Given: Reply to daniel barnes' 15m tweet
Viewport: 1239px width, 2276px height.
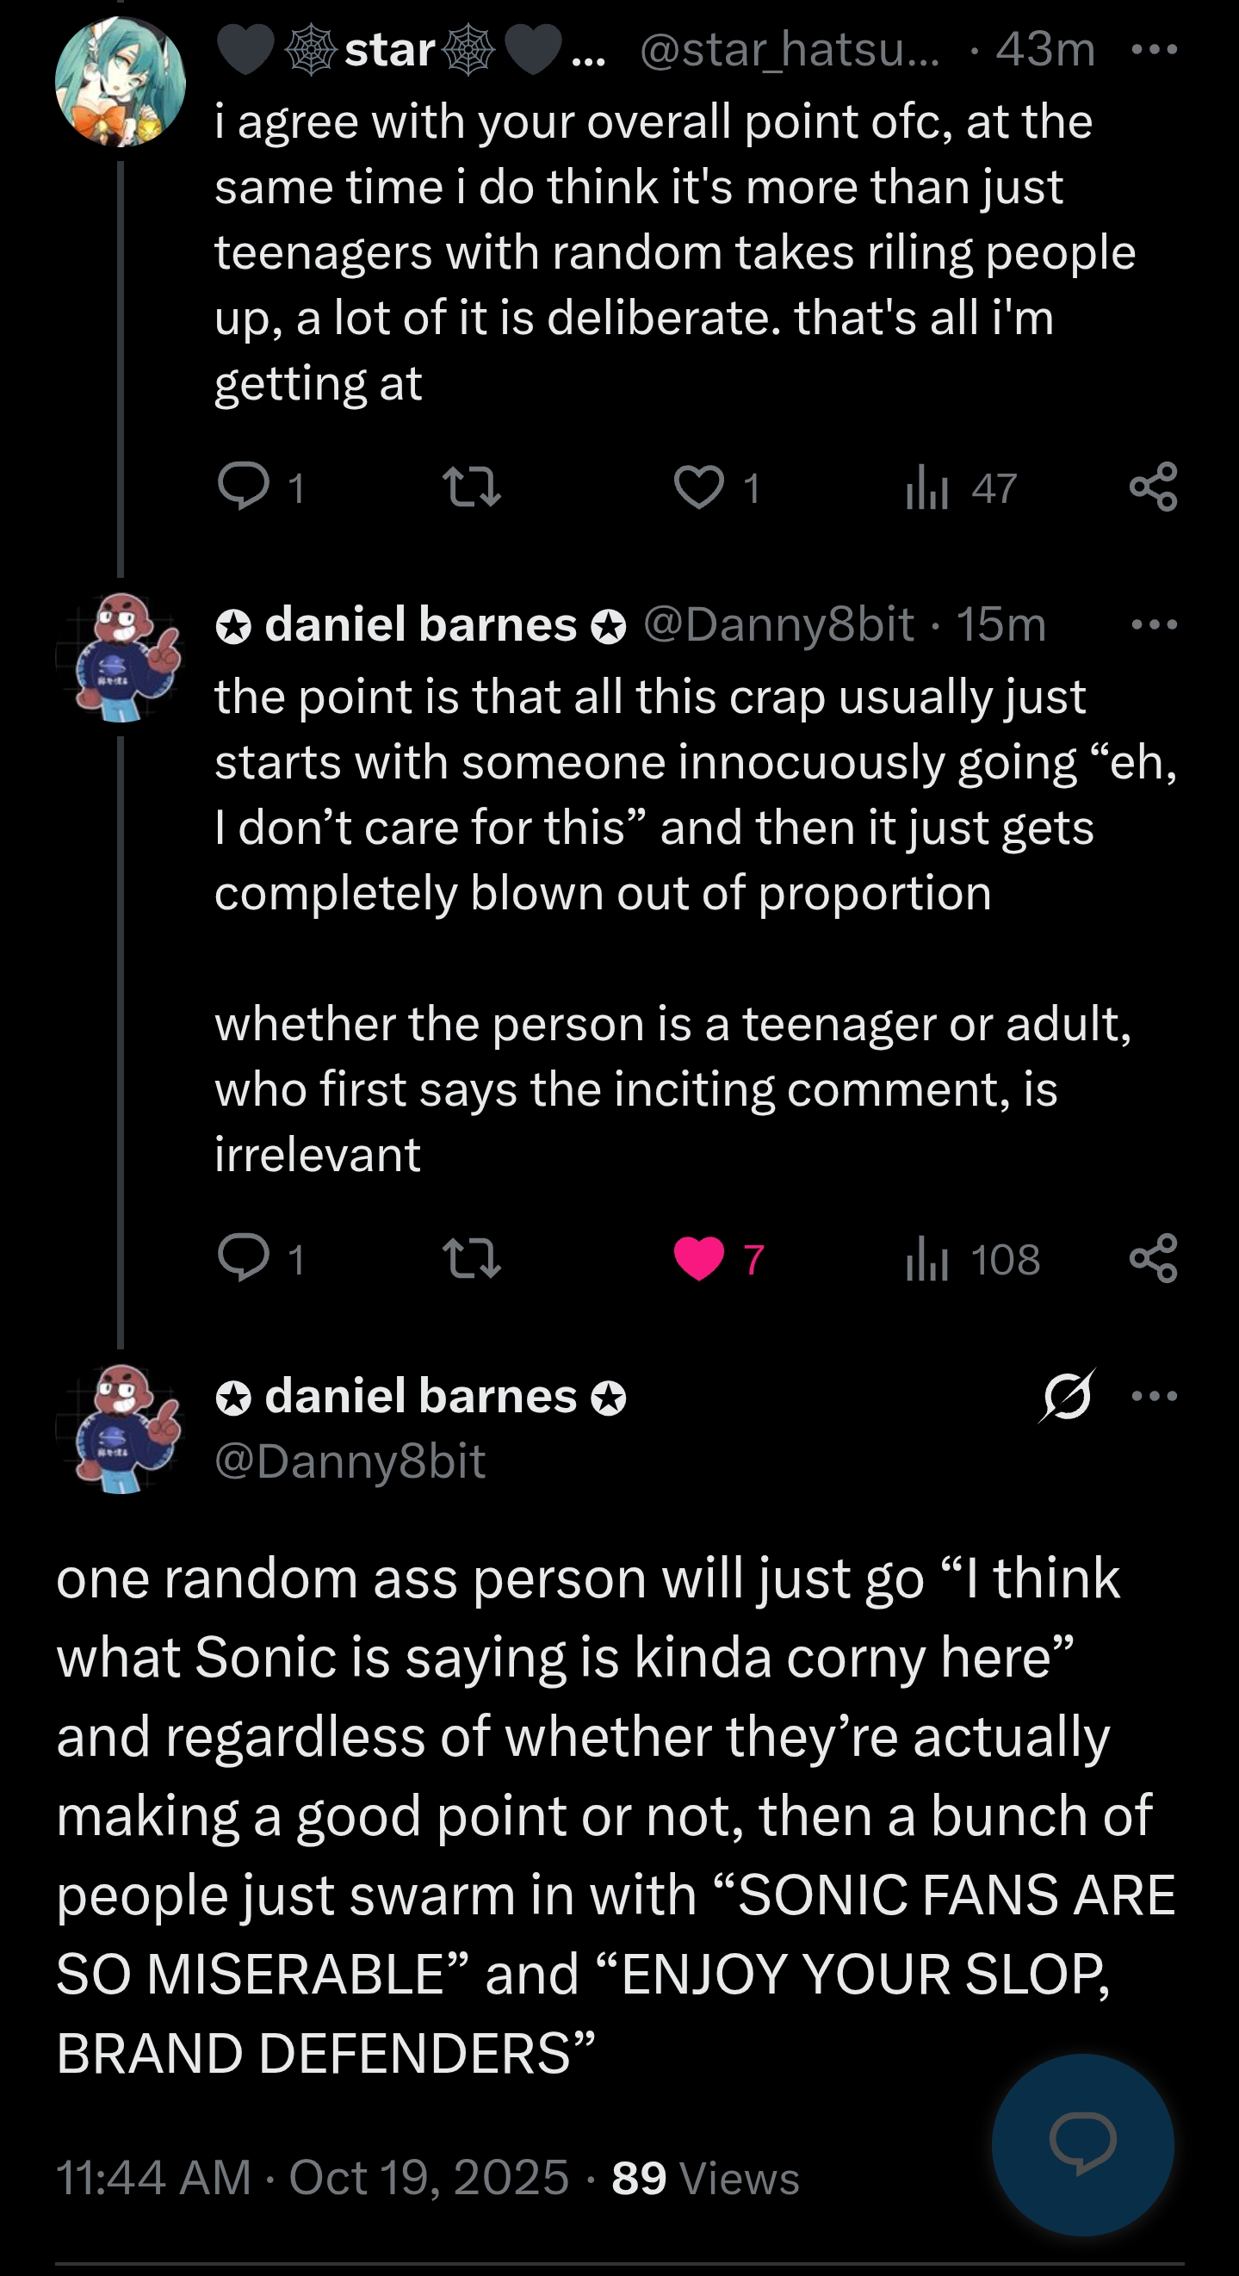Looking at the screenshot, I should pos(244,1257).
